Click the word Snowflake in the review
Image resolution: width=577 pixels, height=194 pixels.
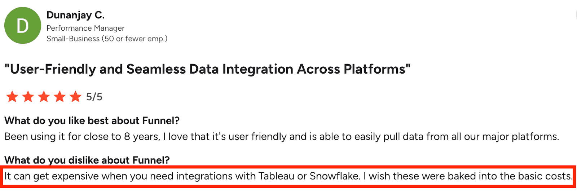tap(334, 176)
